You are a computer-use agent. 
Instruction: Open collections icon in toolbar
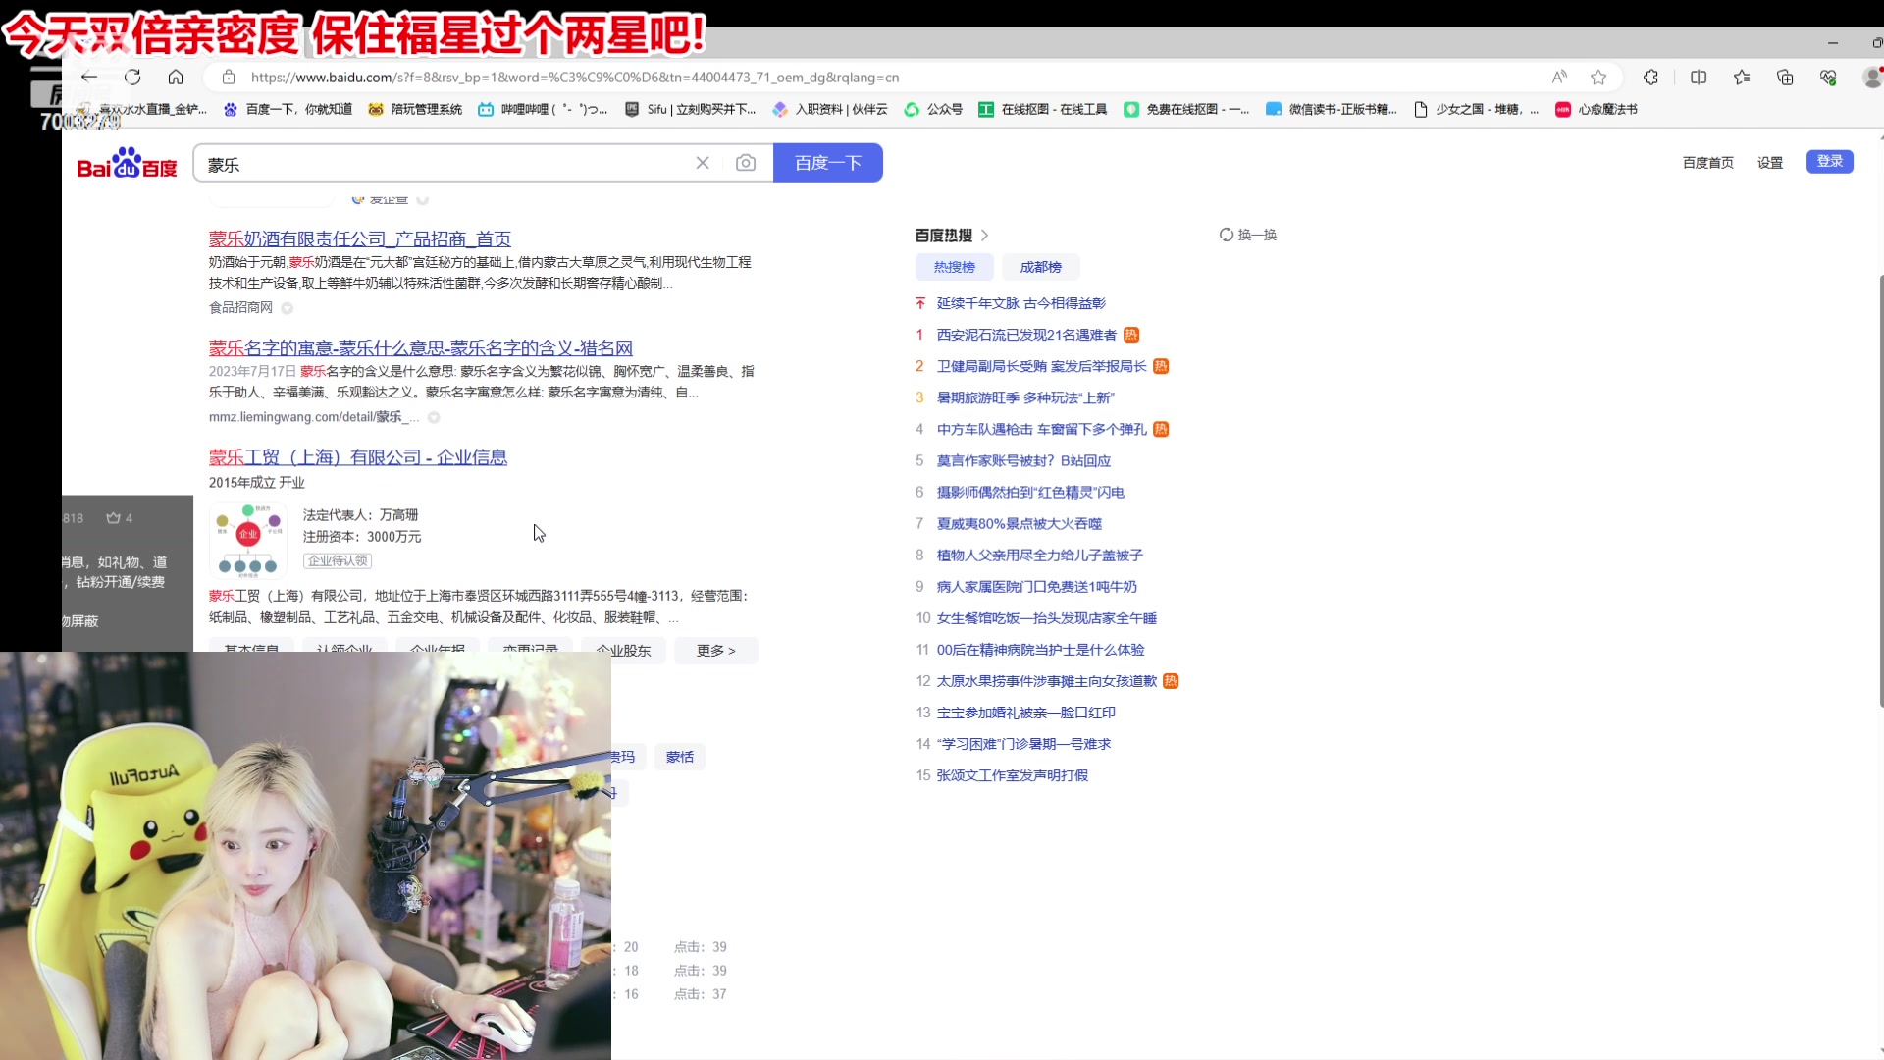tap(1785, 77)
